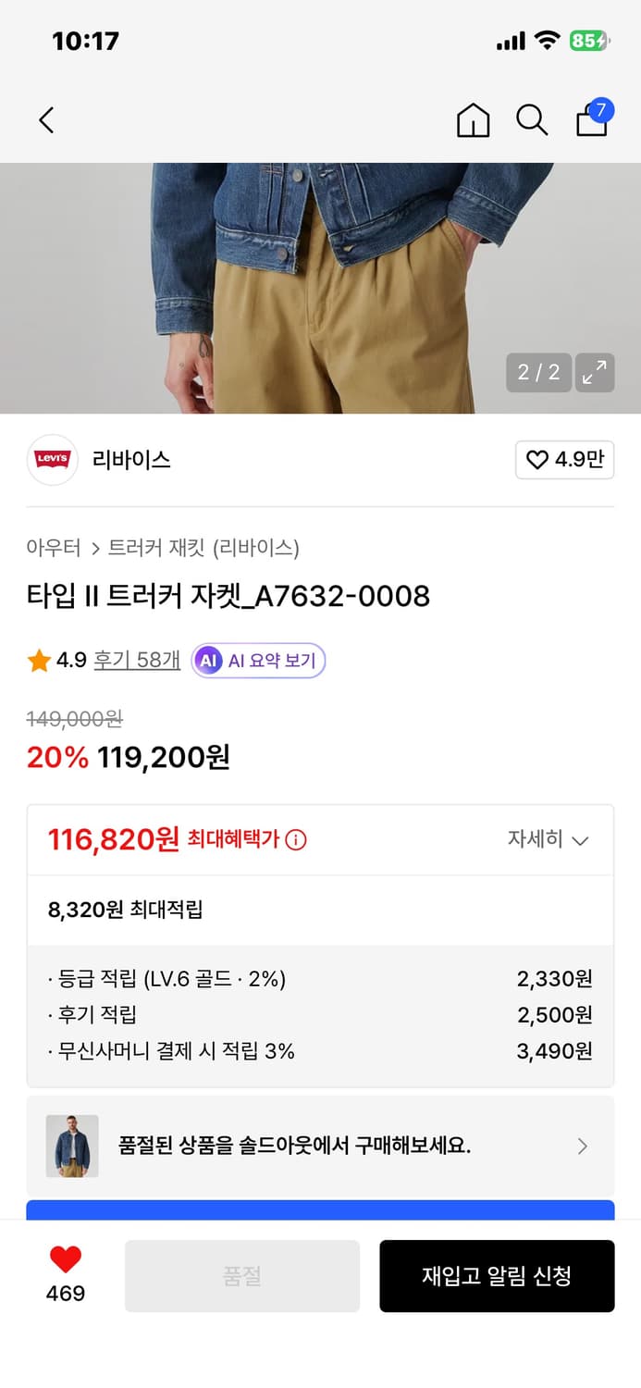Tap the star next to 4.9 rating
Screen dimensions: 641x1388
coord(39,661)
